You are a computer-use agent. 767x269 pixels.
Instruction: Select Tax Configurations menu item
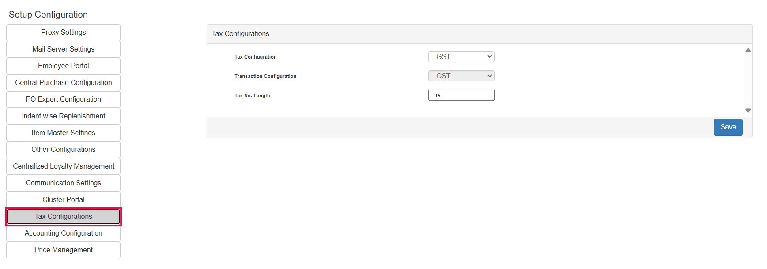click(x=63, y=217)
